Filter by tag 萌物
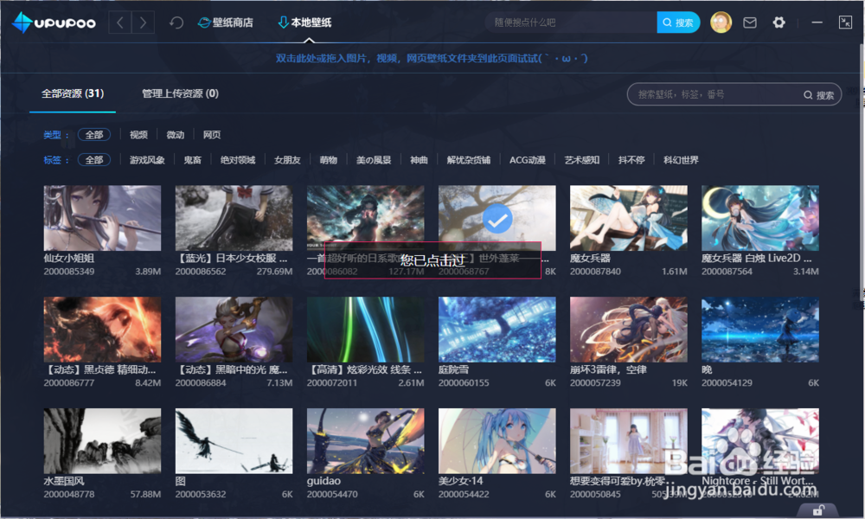This screenshot has height=519, width=865. click(x=328, y=160)
